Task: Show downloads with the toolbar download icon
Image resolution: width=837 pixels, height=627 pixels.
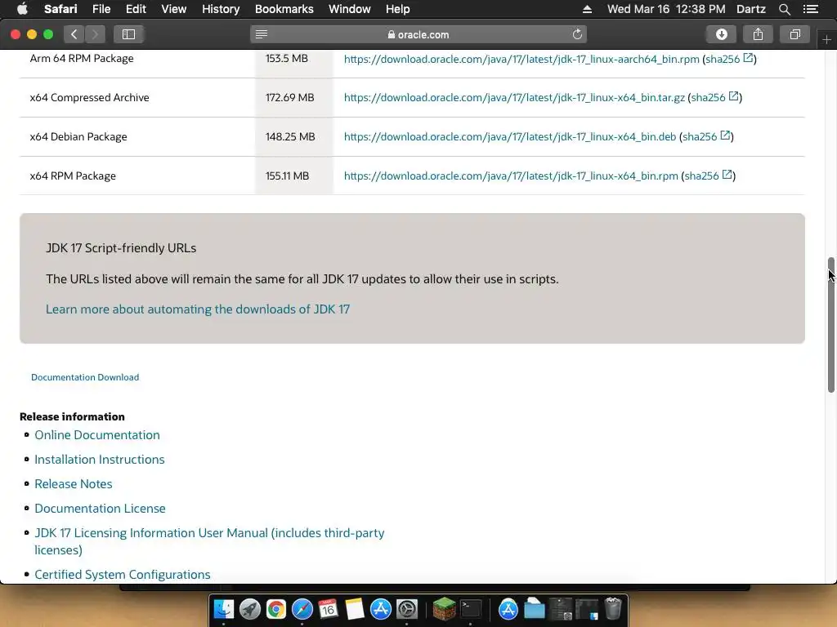Action: point(721,34)
